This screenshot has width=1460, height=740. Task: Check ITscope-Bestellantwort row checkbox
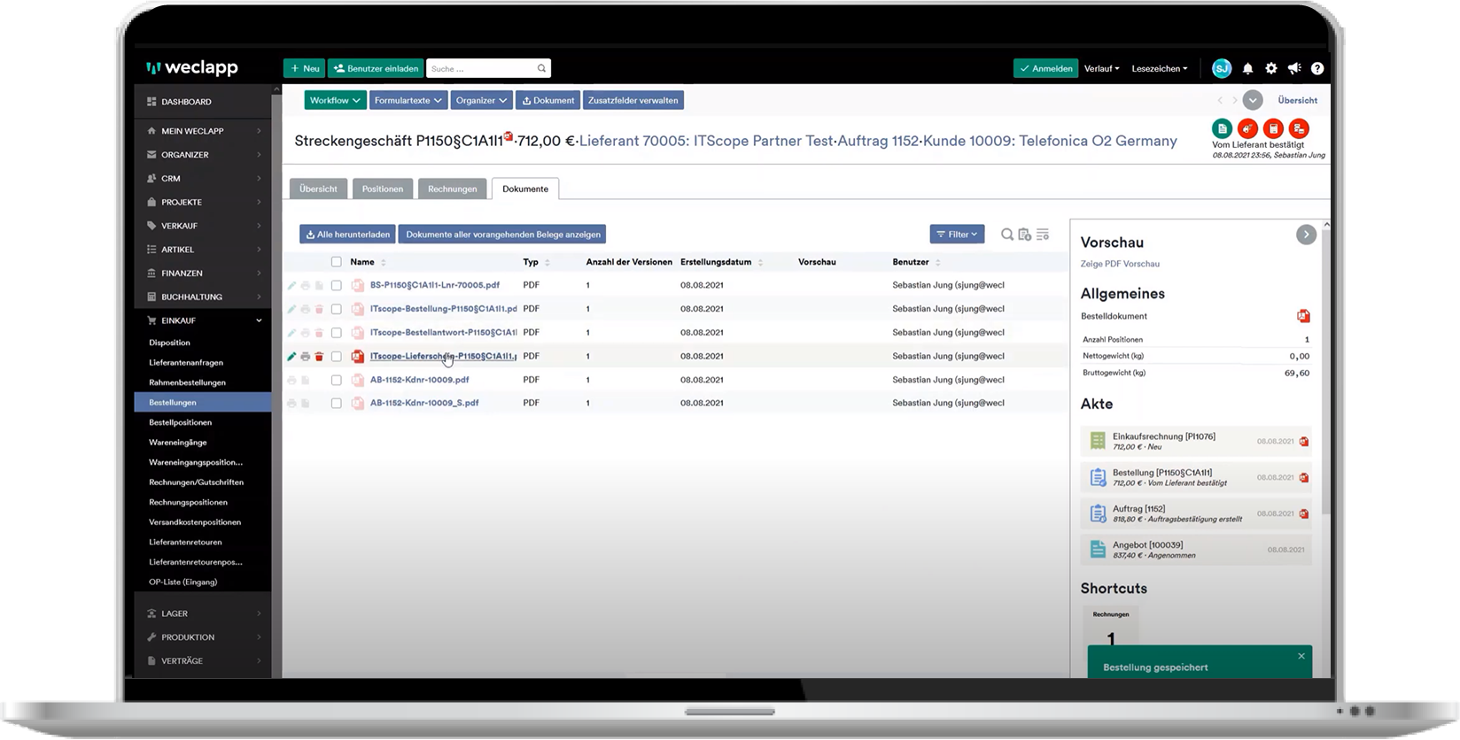[x=336, y=333]
